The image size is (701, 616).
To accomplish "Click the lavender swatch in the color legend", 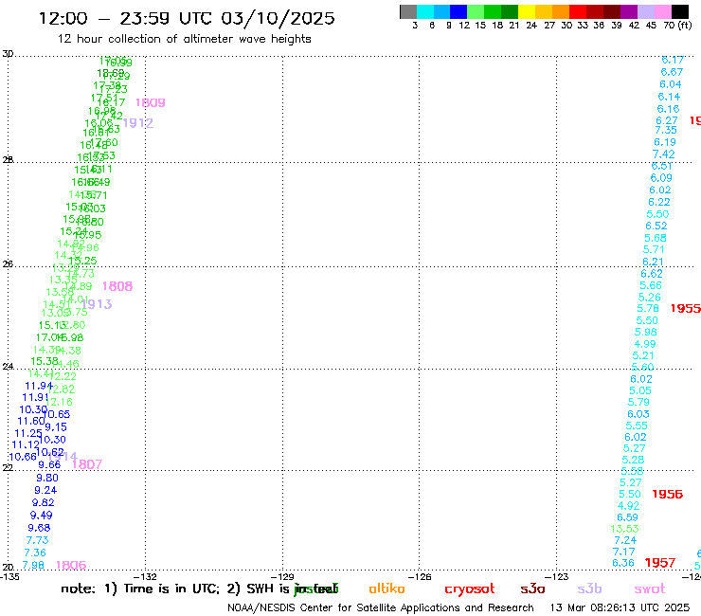I will [x=645, y=11].
